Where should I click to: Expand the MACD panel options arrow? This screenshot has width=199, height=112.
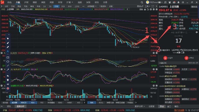2,53
